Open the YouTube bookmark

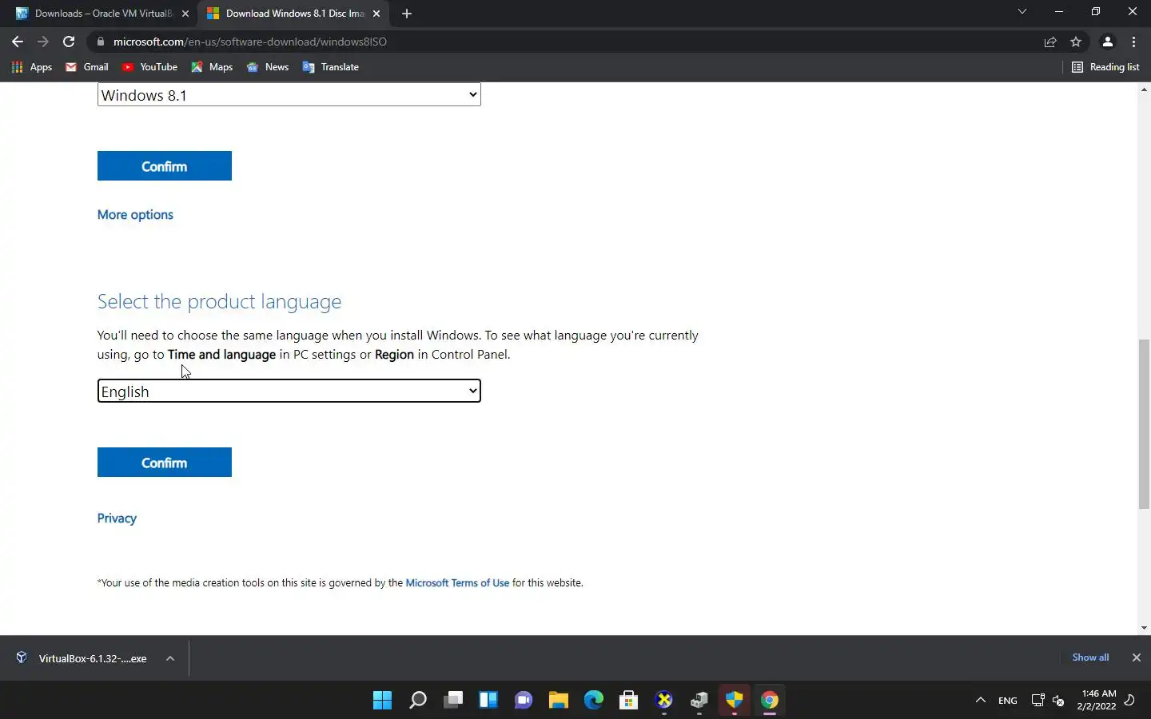point(149,67)
